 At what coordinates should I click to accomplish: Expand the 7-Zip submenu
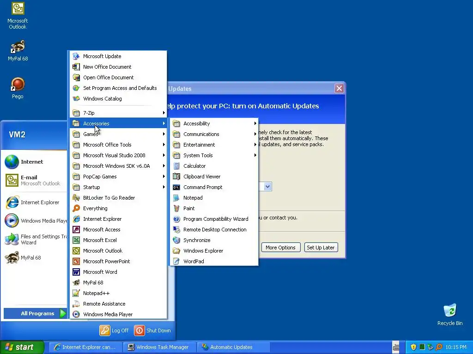coord(118,113)
